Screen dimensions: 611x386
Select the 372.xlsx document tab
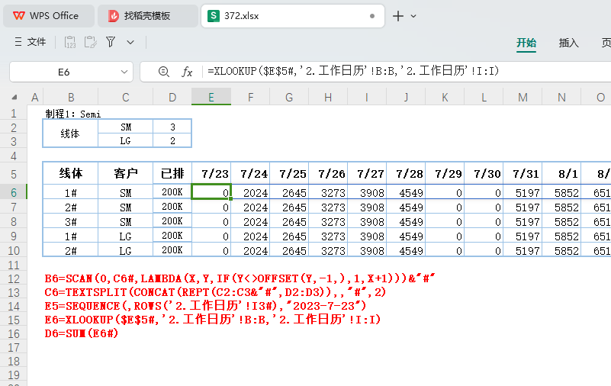coord(293,16)
